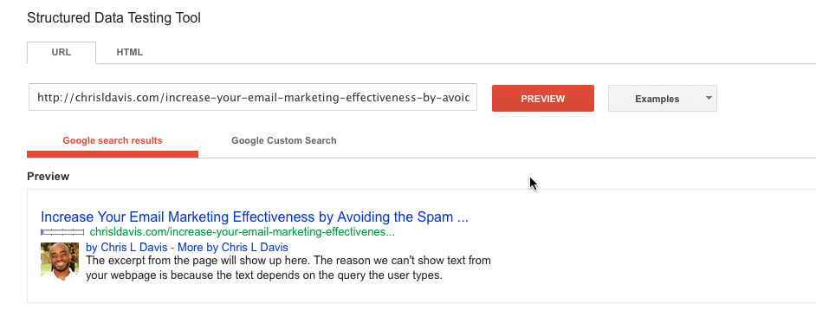The image size is (816, 317).
Task: Click the small gray bar icon before green URL
Action: (x=62, y=232)
